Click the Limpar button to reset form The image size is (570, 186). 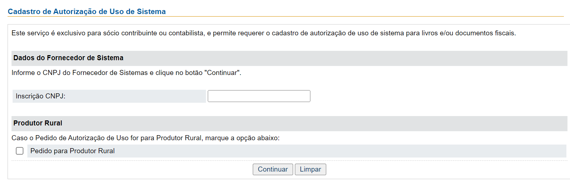[x=310, y=169]
